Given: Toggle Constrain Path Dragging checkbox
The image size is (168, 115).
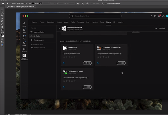Looking at the screenshot, I should (x=106, y=3).
